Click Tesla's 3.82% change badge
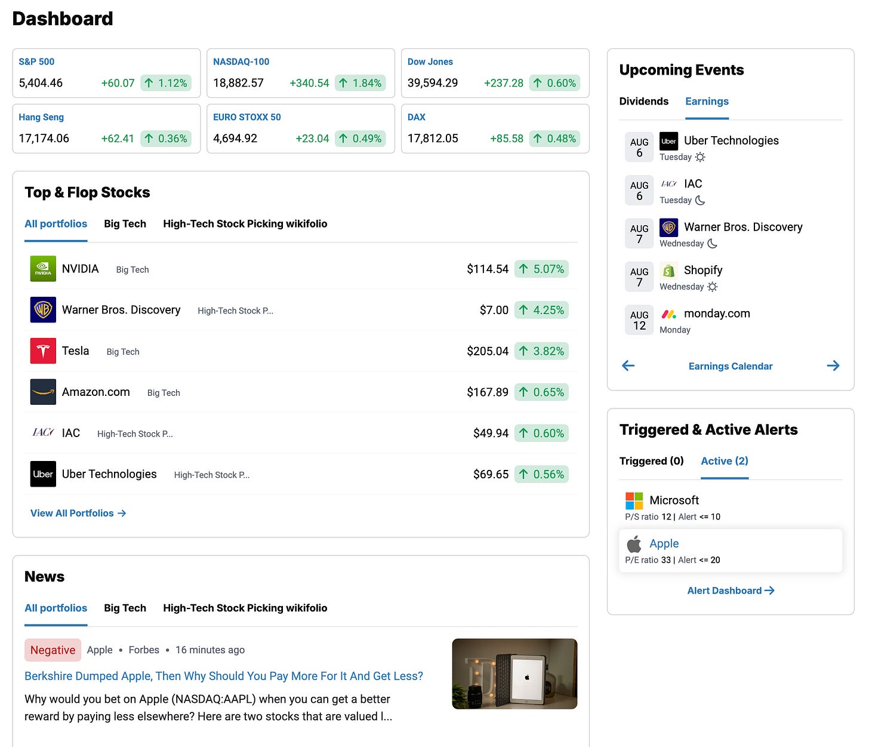 click(x=541, y=351)
